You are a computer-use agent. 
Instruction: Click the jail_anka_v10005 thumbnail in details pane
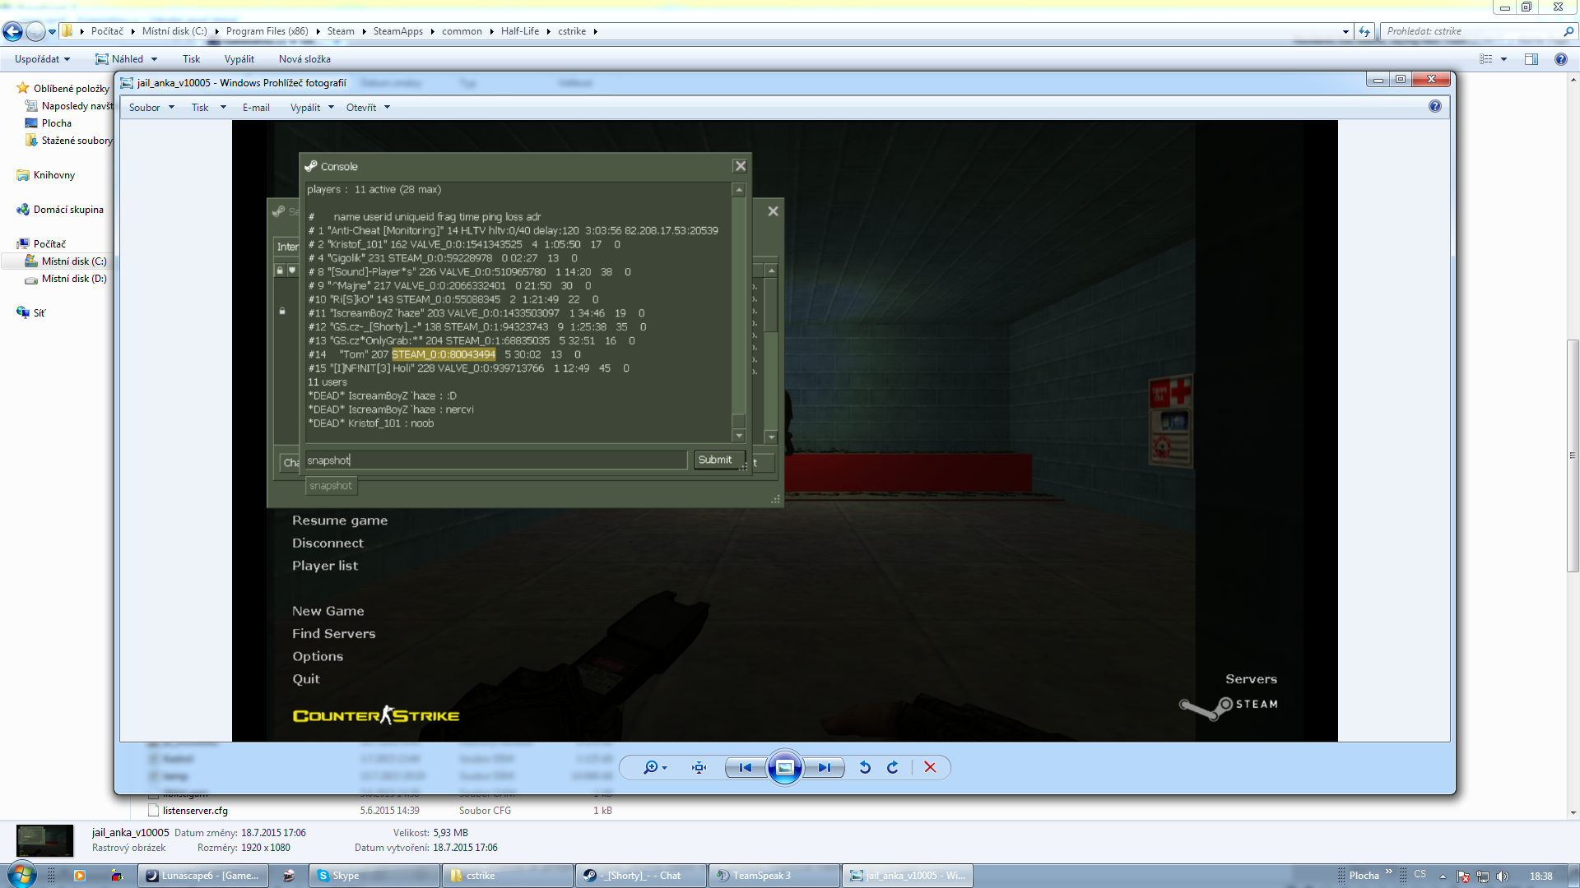click(x=45, y=840)
